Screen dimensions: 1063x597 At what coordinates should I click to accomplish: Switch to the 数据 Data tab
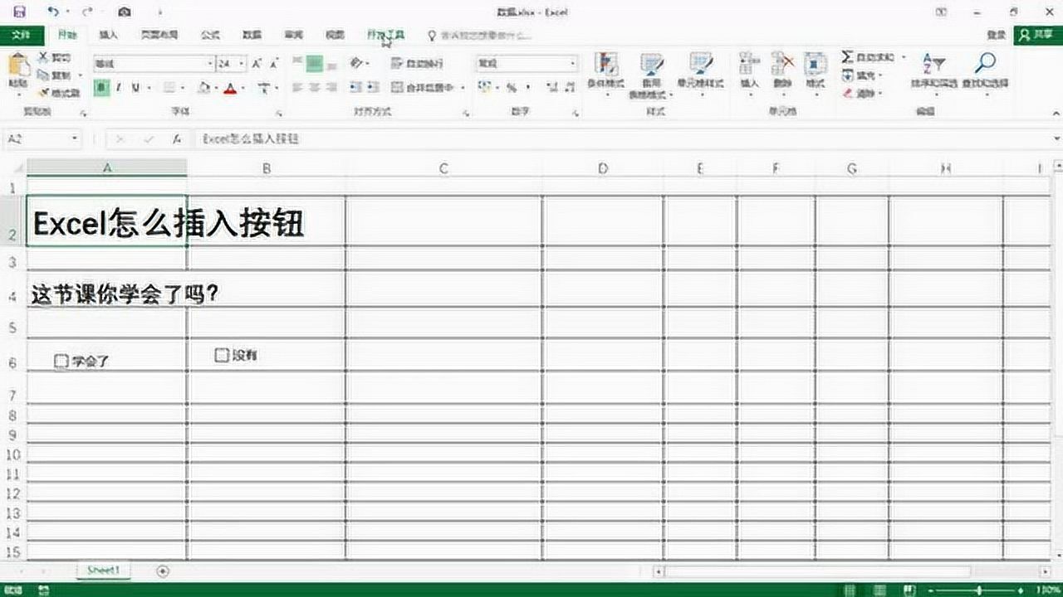(252, 36)
